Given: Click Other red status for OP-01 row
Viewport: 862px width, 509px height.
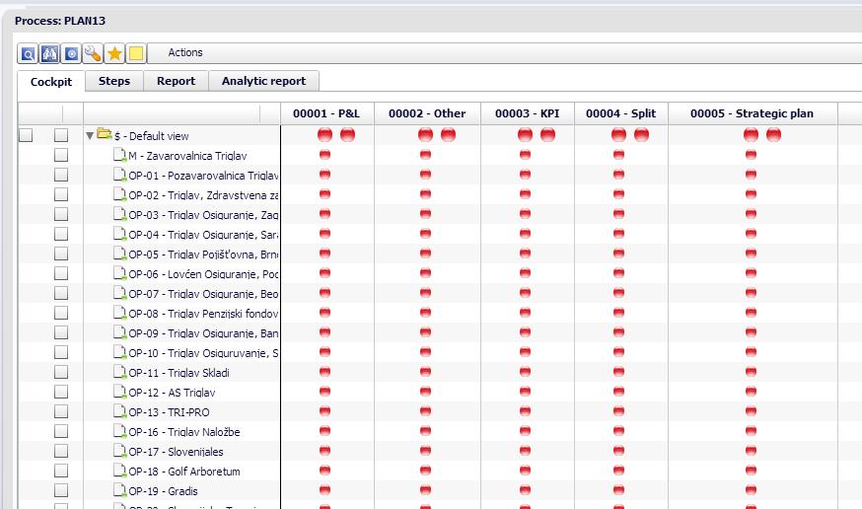Looking at the screenshot, I should coord(425,175).
